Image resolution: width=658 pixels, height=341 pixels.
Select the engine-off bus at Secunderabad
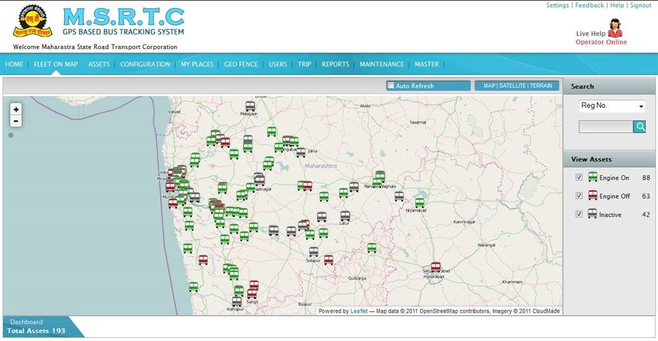click(436, 267)
